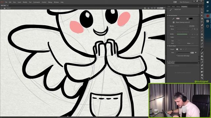The width and height of the screenshot is (211, 118).
Task: Select the Paint Brush tool above the active brush
Action: point(202,47)
